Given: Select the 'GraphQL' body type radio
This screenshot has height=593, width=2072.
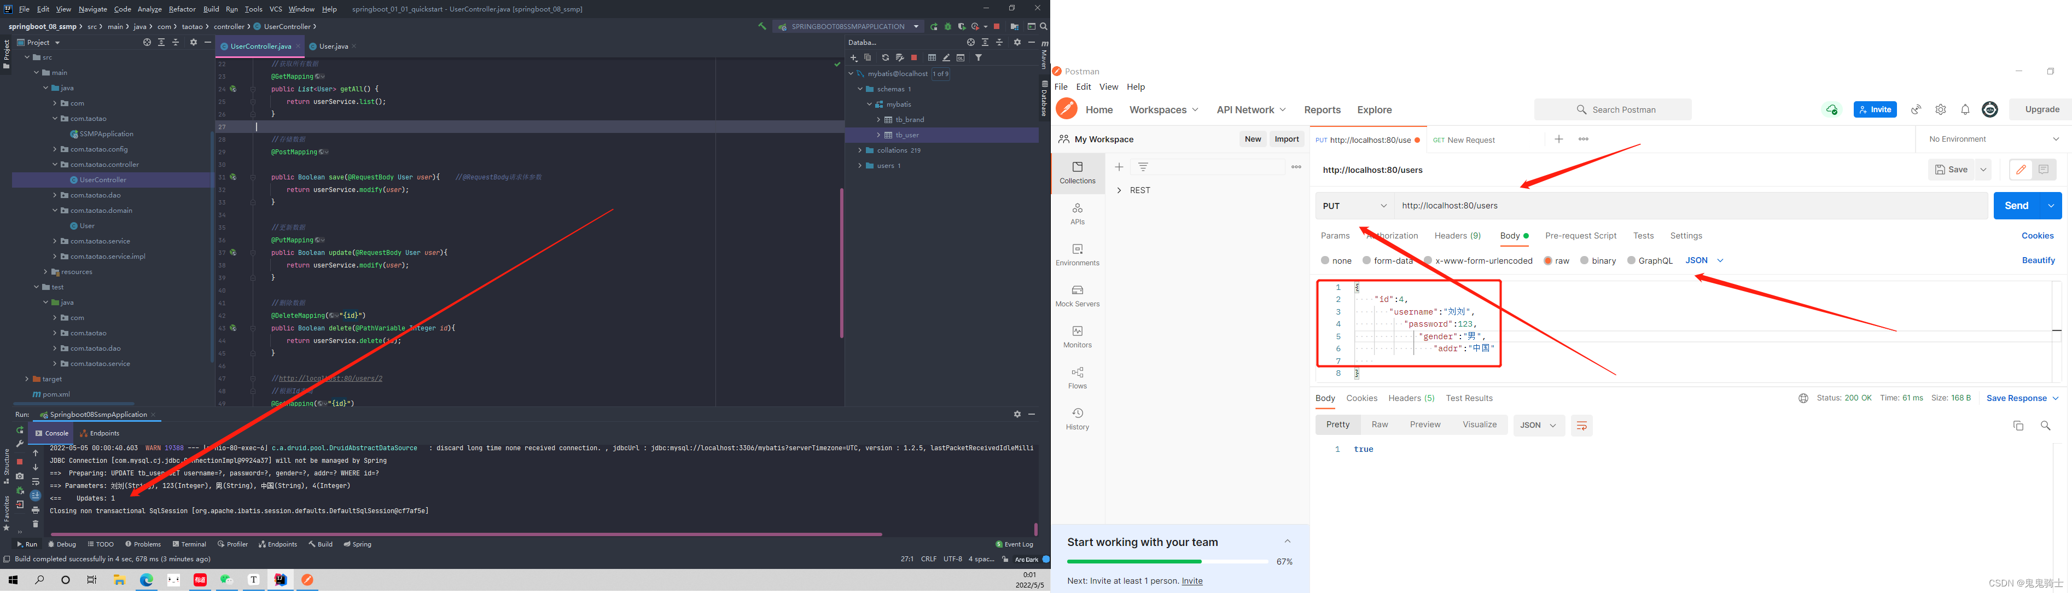Looking at the screenshot, I should click(1631, 261).
